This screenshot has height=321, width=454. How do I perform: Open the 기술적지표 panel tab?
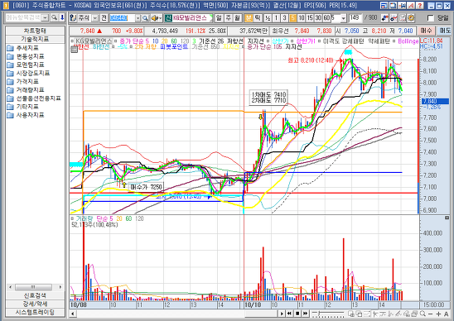35,39
